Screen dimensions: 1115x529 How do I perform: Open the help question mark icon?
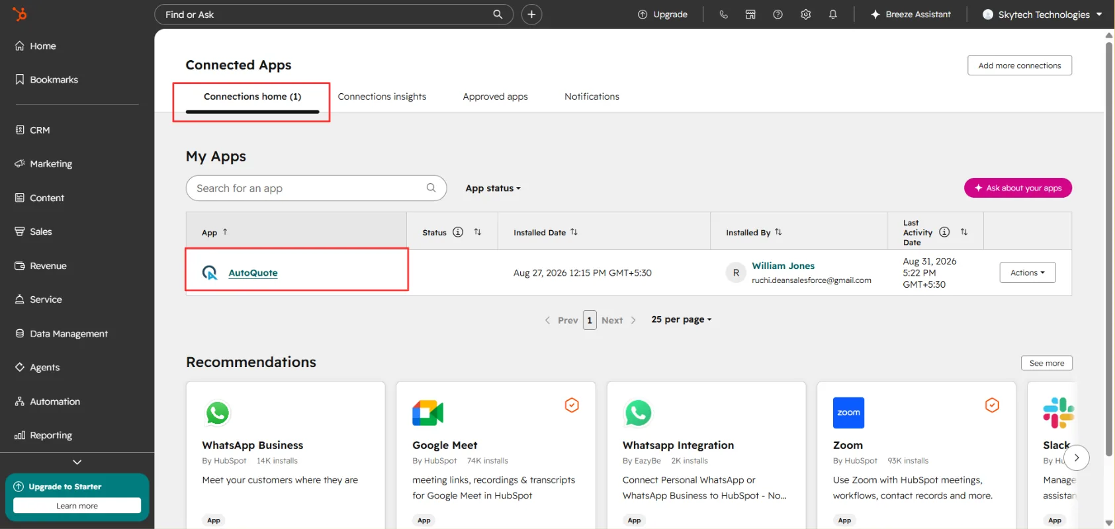(x=778, y=15)
